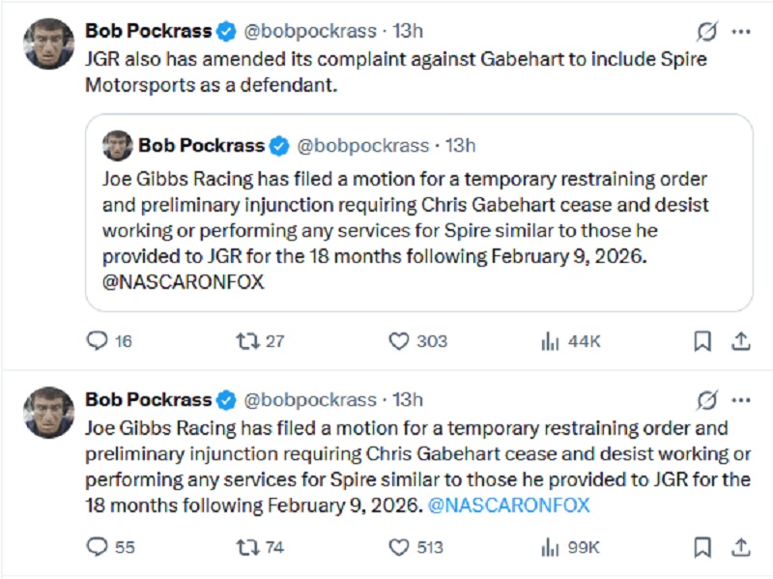Open more options menu on second tweet
Viewport: 773px width, 579px height.
(741, 399)
